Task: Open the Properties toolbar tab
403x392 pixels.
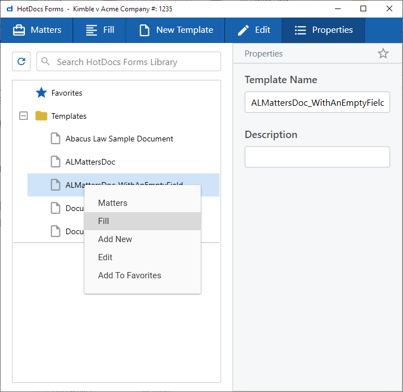Action: [x=323, y=30]
